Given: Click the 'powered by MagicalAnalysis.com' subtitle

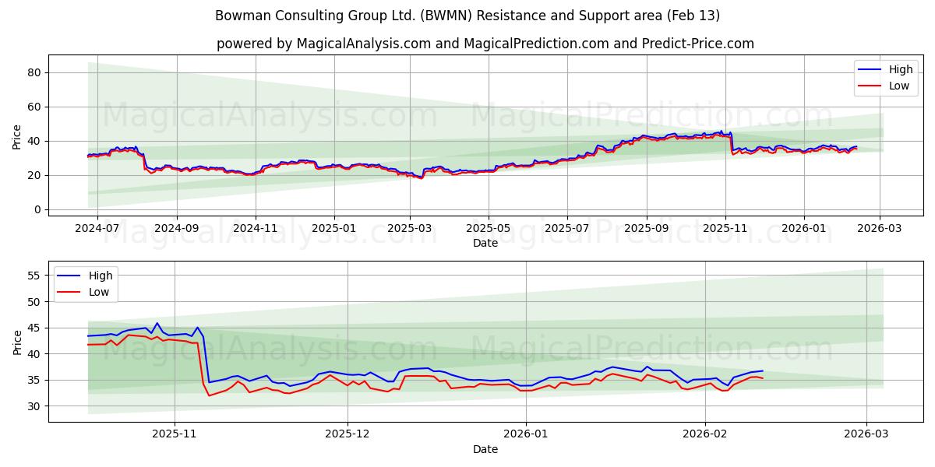Looking at the screenshot, I should [x=485, y=44].
